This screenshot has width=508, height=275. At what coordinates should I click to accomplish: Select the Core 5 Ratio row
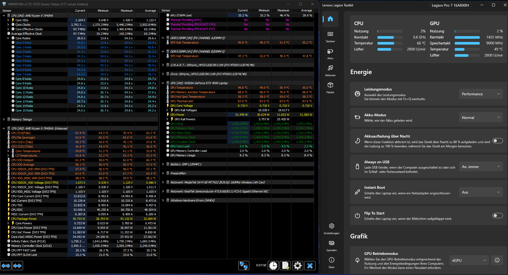pos(79,65)
